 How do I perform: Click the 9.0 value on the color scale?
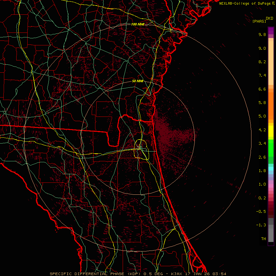[262, 48]
